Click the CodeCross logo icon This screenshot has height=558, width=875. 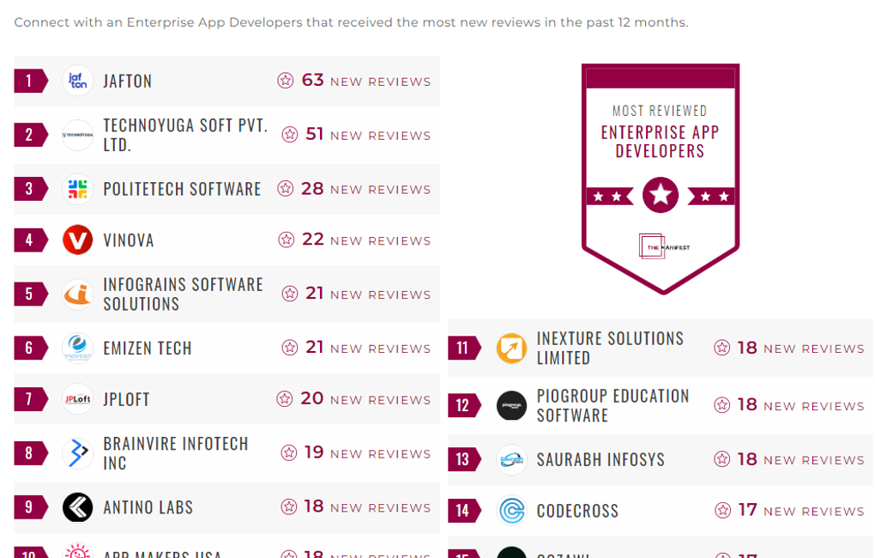coord(512,511)
